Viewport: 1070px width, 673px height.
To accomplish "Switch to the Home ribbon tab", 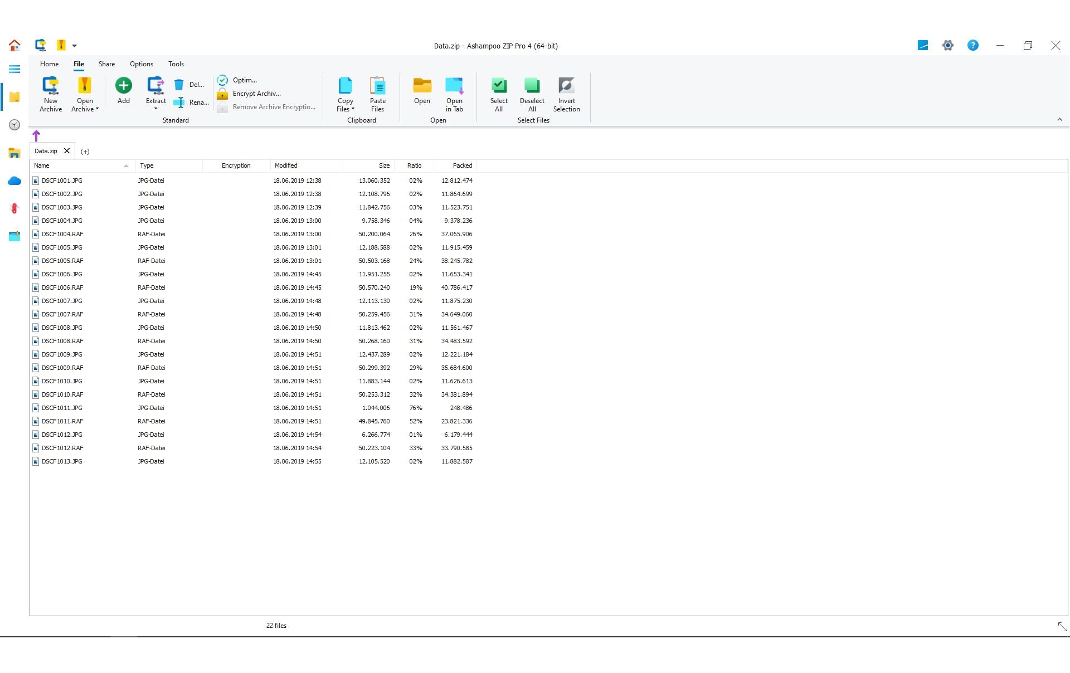I will pos(49,64).
